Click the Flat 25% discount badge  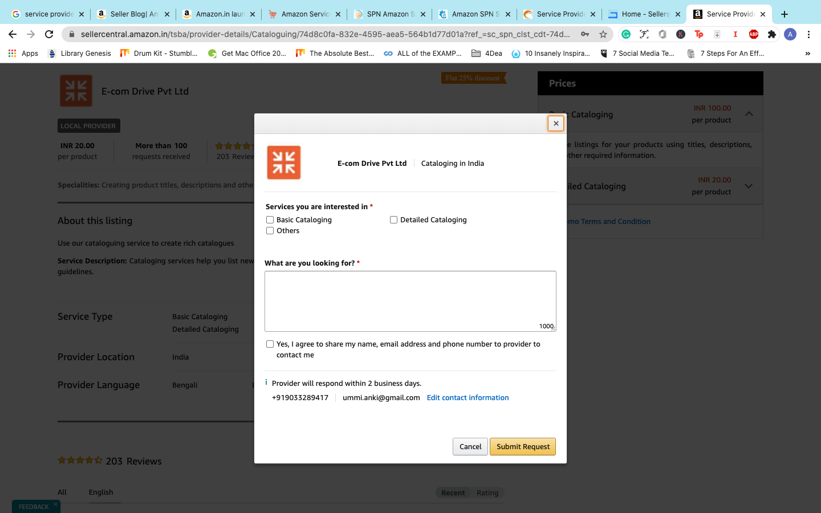473,78
